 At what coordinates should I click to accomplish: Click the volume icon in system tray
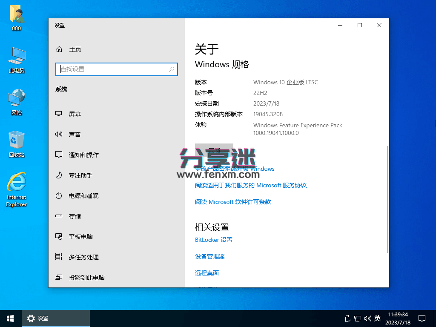coord(367,318)
